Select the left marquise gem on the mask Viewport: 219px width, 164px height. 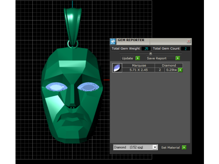[x=57, y=87]
